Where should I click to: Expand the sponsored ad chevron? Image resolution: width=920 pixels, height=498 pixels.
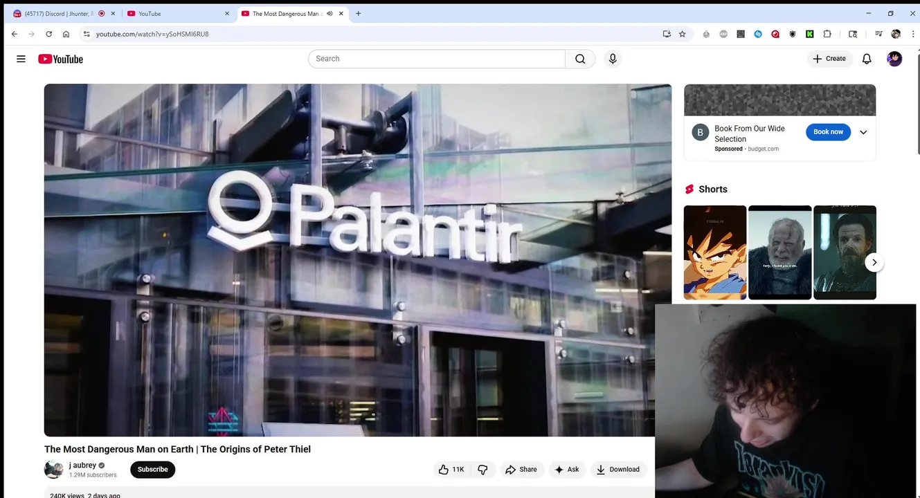click(x=863, y=132)
